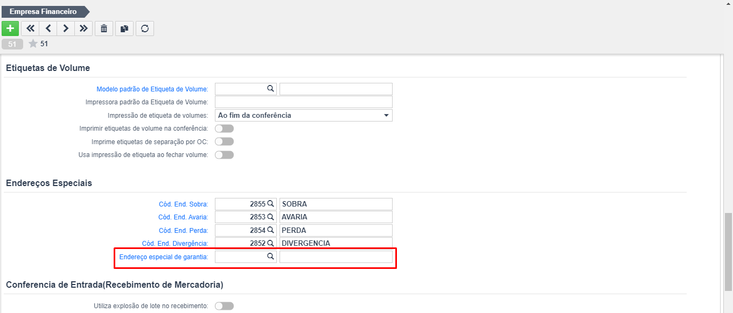
Task: Enable Utiliza explosão de lote no recebimento
Action: (x=224, y=306)
